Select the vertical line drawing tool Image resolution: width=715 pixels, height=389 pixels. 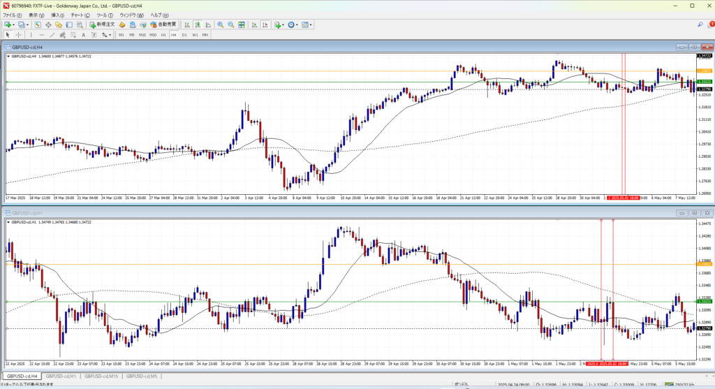point(32,34)
